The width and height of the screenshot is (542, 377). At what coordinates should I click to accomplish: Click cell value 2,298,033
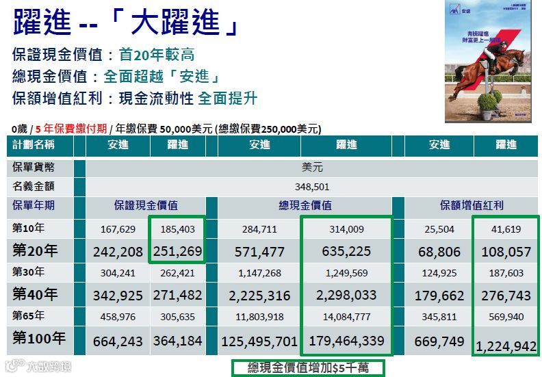click(x=346, y=295)
